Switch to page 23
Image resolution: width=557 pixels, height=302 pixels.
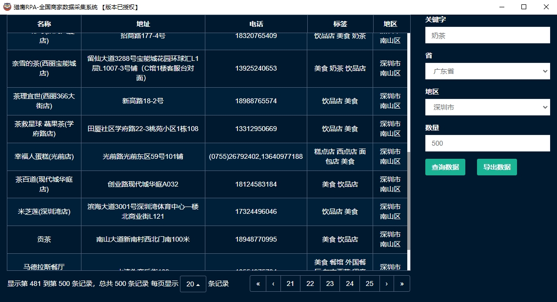coord(330,283)
